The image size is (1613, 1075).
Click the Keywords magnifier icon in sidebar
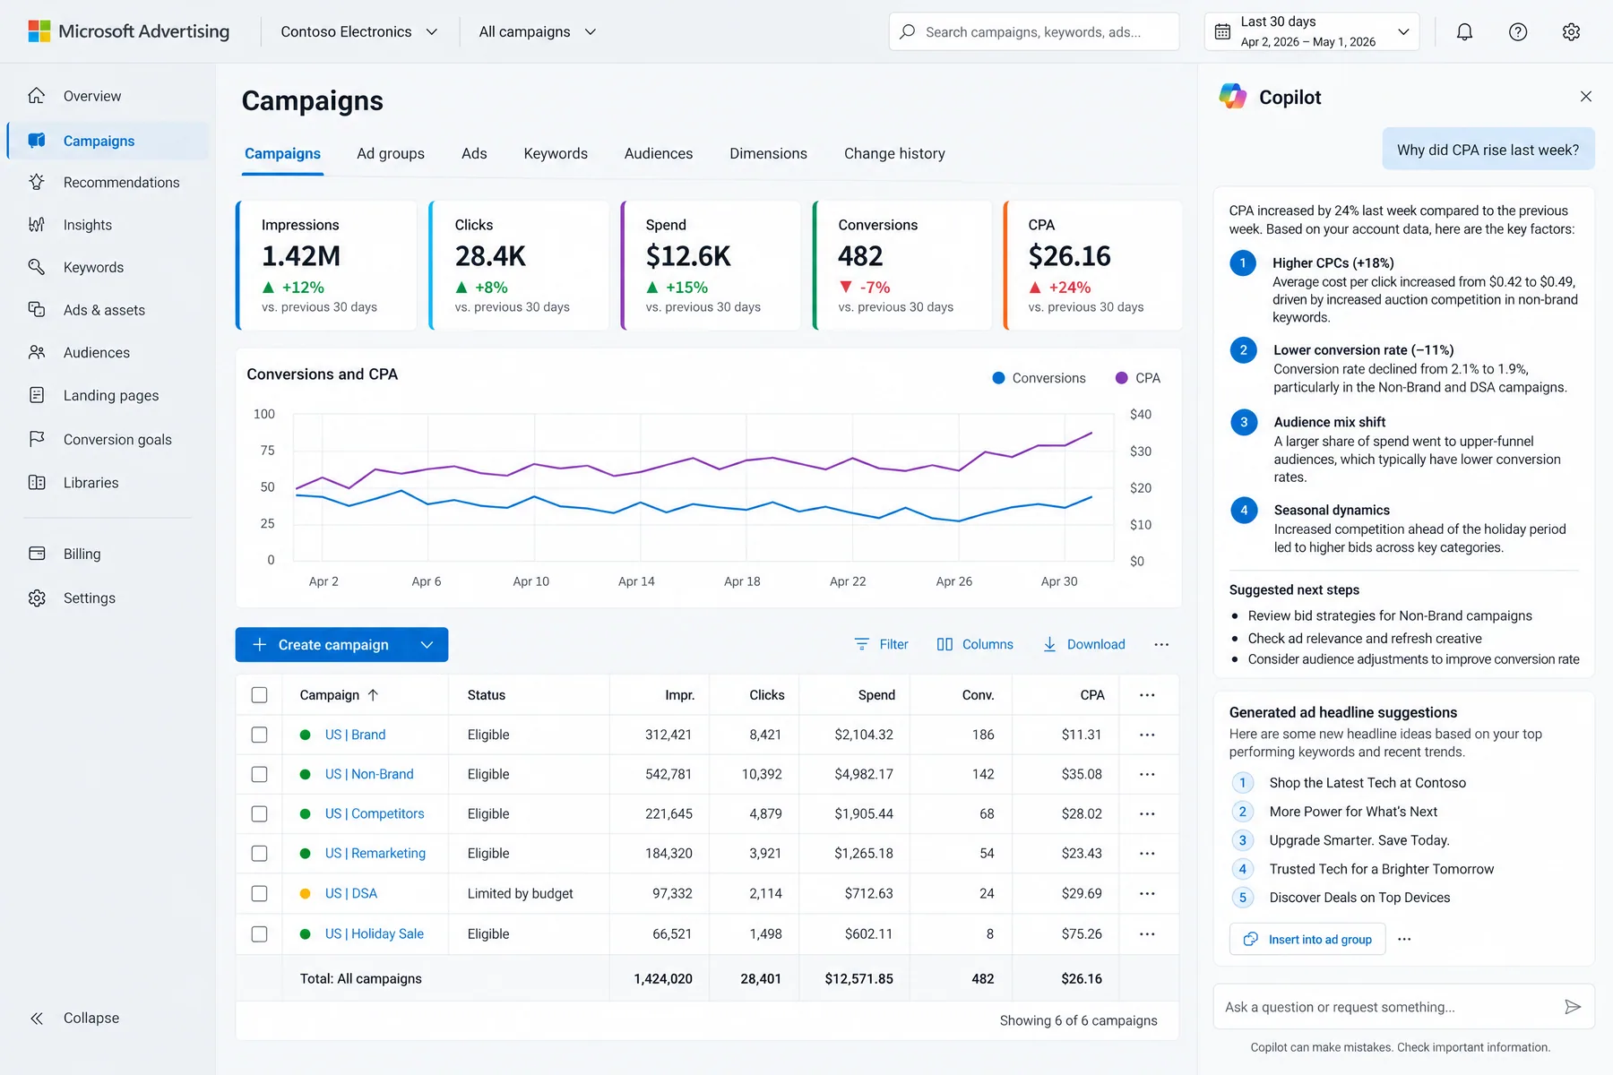(x=37, y=267)
